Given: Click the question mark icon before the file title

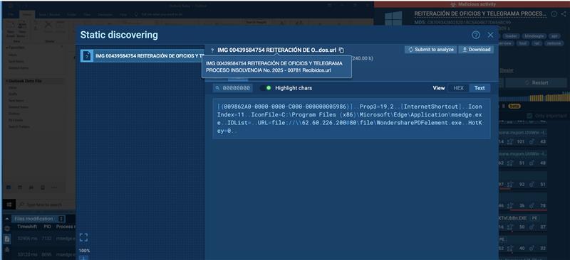Looking at the screenshot, I should point(212,50).
